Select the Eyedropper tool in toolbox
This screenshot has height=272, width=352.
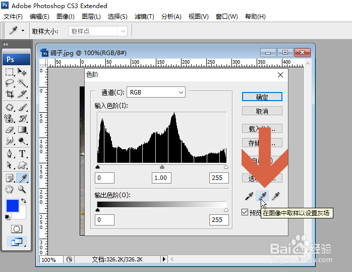click(22, 178)
